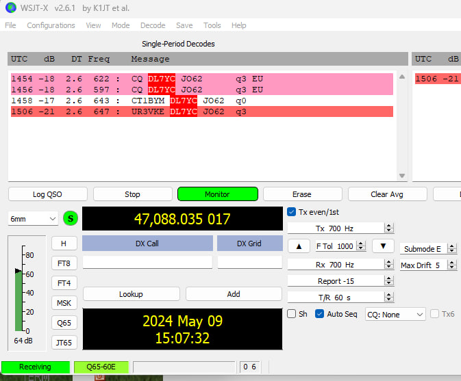This screenshot has width=461, height=381.
Task: Open the Save menu
Action: point(184,25)
